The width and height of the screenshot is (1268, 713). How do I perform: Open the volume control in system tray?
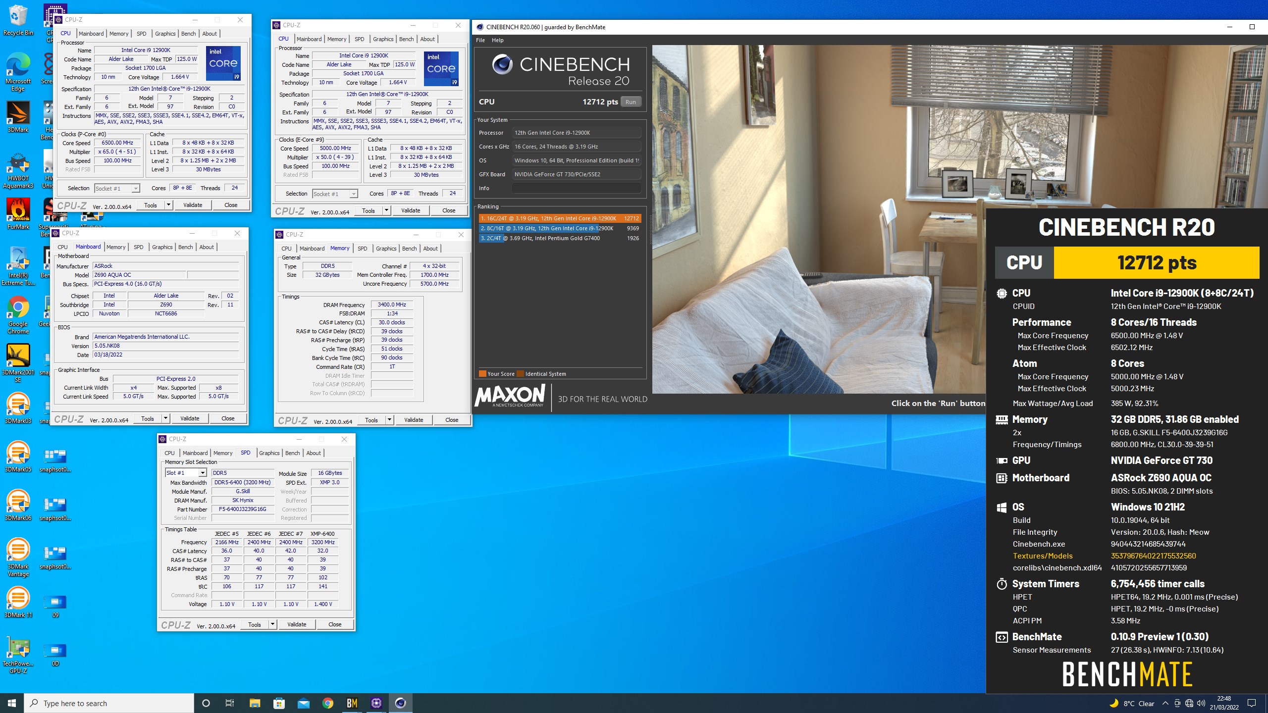point(1201,703)
